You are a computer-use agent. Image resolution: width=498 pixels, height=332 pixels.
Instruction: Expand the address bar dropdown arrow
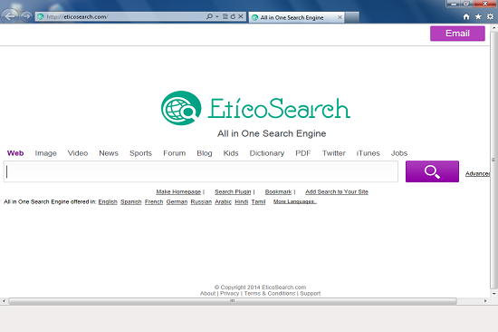pos(217,16)
